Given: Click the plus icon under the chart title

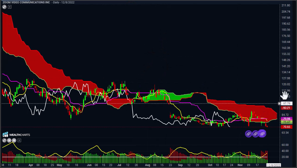Looking at the screenshot, I should [x=10, y=7].
